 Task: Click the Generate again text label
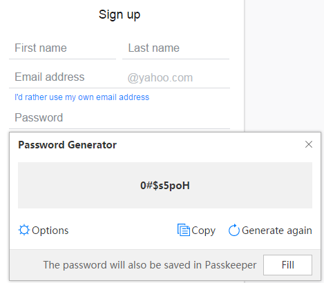pos(277,231)
